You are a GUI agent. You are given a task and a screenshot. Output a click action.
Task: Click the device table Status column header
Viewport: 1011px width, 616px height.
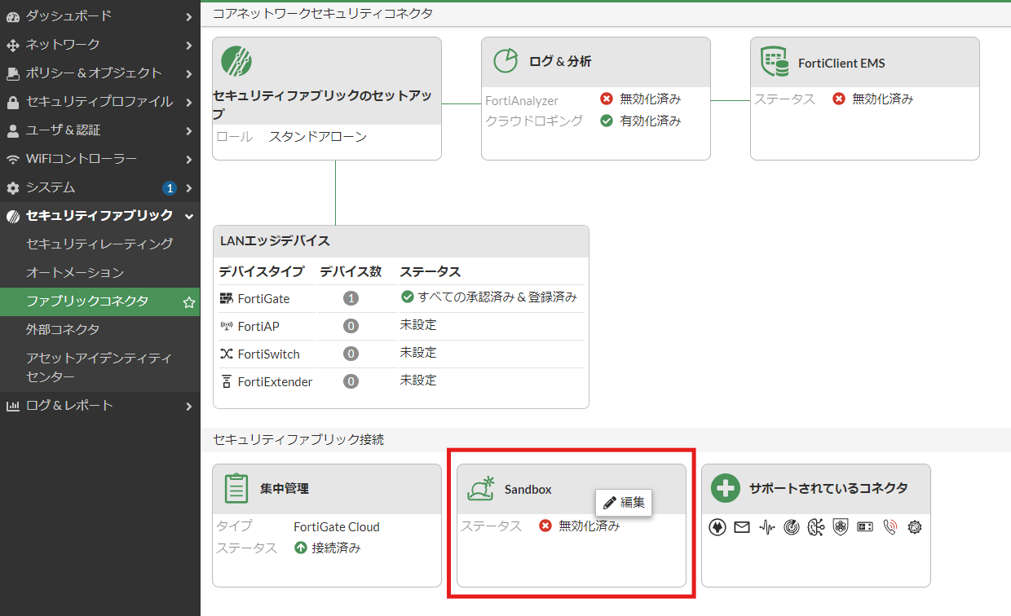(430, 272)
